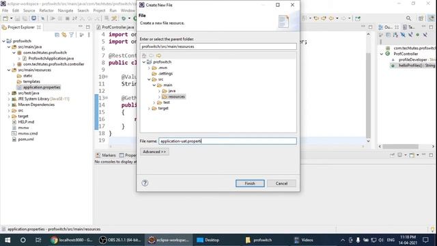Select ProfswitchApplication.java in Project Explorer
The height and width of the screenshot is (246, 437).
point(51,58)
